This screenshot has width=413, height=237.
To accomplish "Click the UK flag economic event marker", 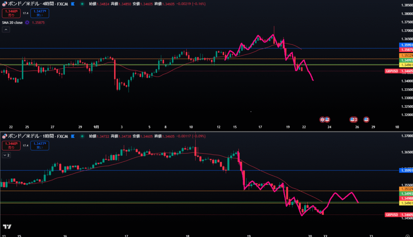I will [x=323, y=119].
